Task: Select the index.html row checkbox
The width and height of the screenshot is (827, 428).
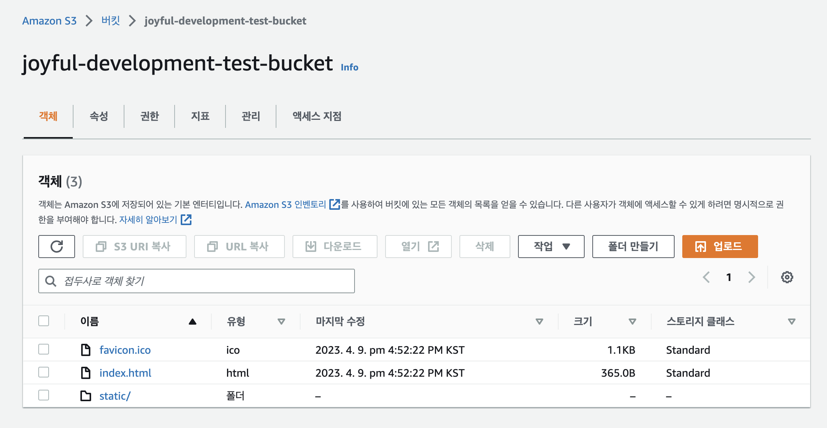Action: click(44, 372)
